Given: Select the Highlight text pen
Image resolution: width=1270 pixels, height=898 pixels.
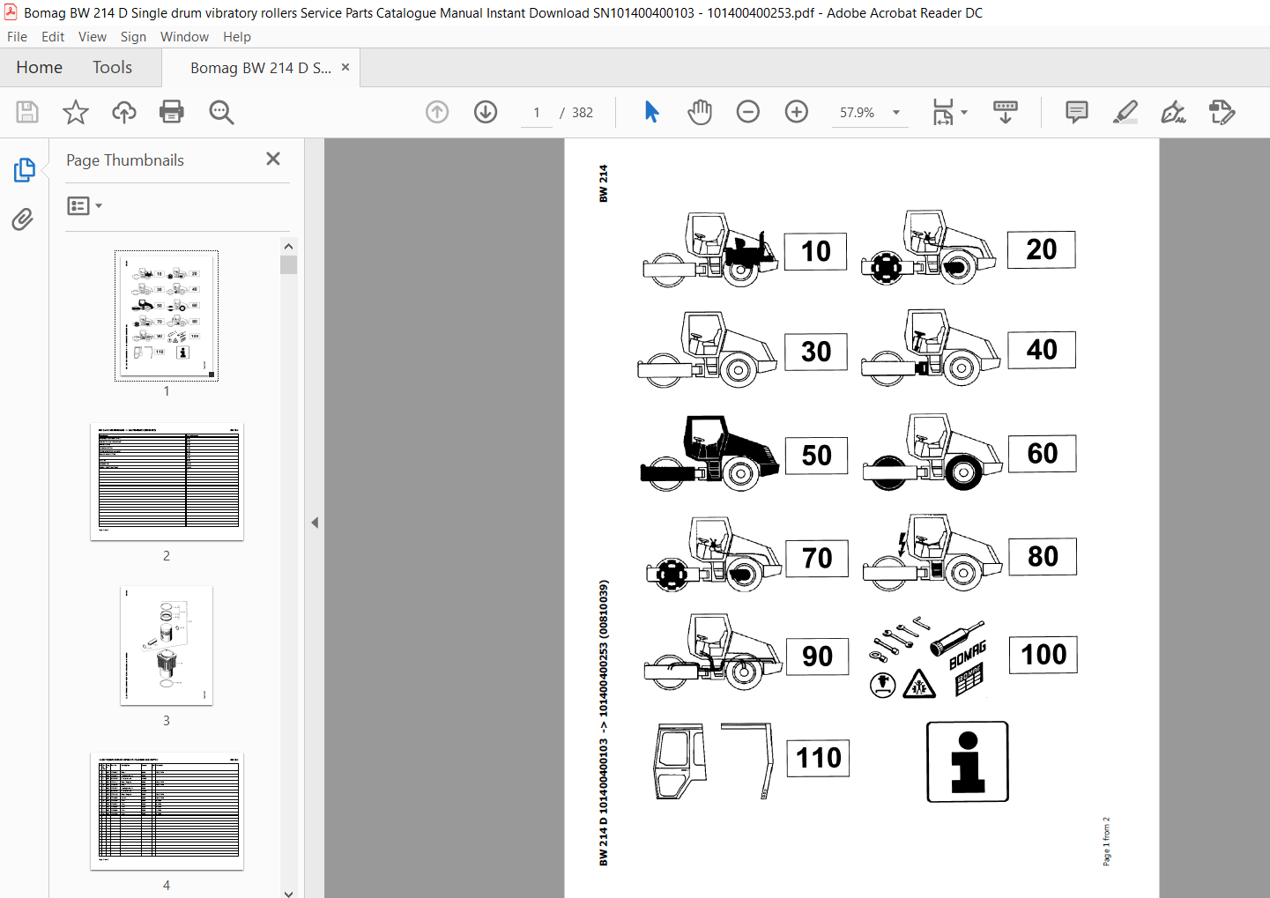Looking at the screenshot, I should pyautogui.click(x=1125, y=112).
